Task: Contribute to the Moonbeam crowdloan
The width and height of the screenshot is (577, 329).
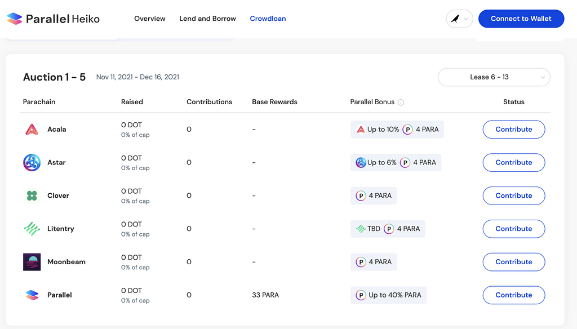Action: (514, 262)
